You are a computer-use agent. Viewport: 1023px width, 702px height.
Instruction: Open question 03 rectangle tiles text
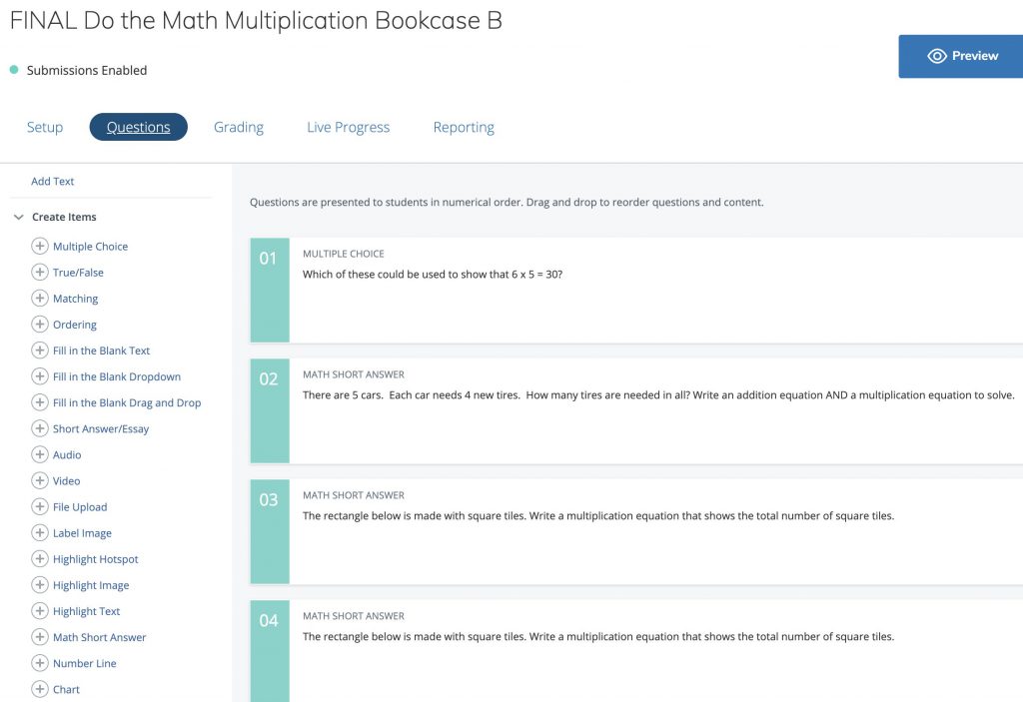coord(598,516)
